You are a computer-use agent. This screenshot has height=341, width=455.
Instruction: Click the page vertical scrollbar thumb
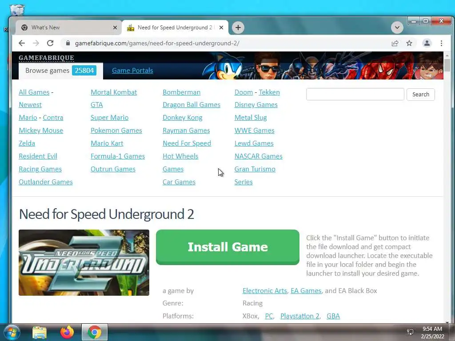click(447, 65)
